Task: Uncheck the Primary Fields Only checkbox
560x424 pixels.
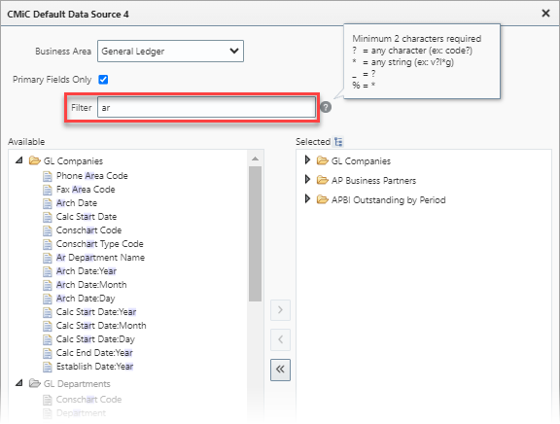Action: pyautogui.click(x=103, y=80)
